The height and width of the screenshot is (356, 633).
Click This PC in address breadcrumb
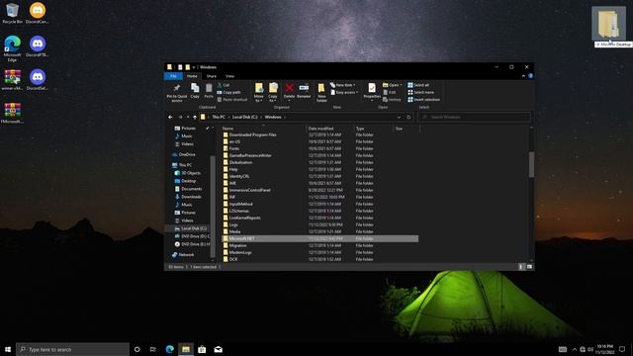(x=219, y=117)
